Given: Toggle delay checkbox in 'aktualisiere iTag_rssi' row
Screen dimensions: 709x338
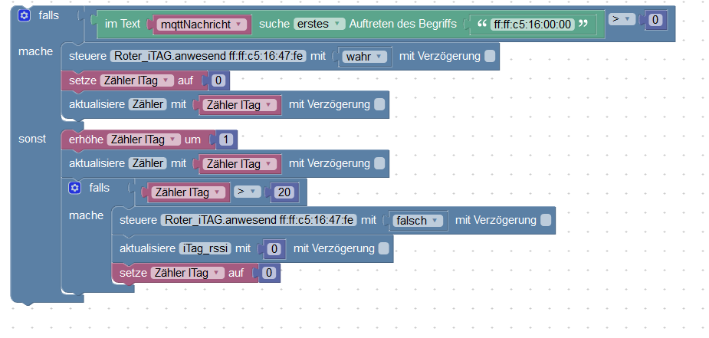Looking at the screenshot, I should 383,248.
